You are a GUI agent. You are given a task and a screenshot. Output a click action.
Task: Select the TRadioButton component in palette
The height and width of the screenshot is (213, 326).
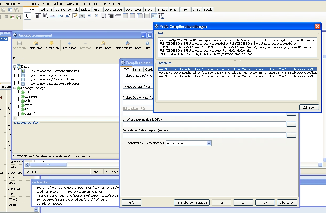pos(96,16)
